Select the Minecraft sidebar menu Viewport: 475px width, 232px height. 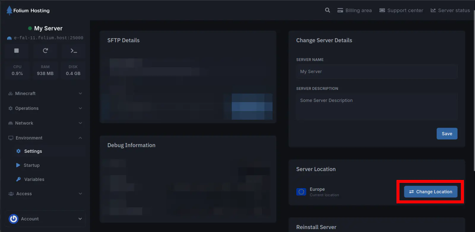tap(45, 93)
